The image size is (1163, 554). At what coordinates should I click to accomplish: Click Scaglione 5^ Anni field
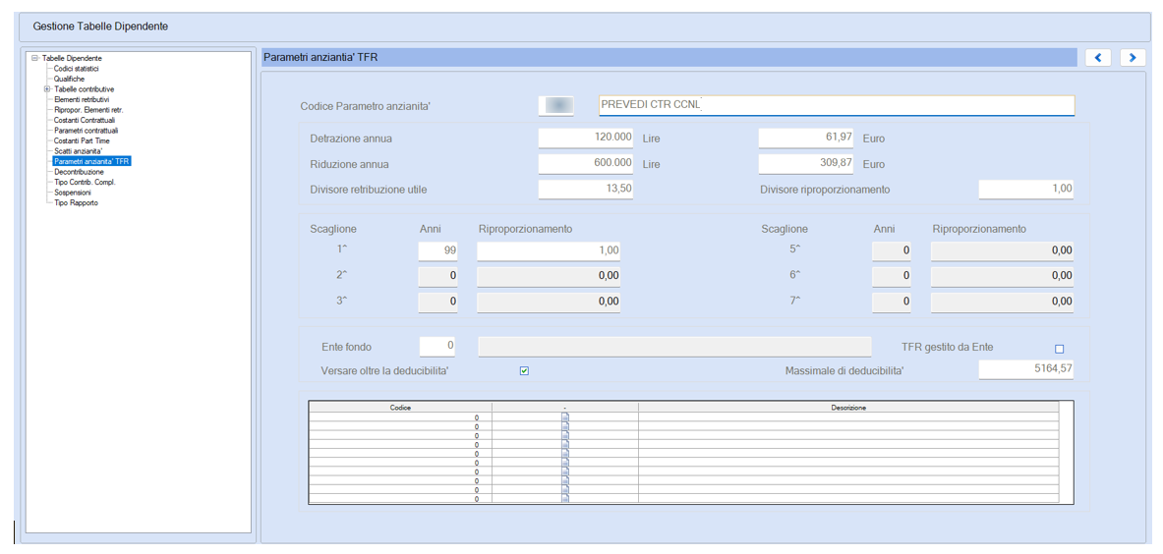(x=892, y=251)
